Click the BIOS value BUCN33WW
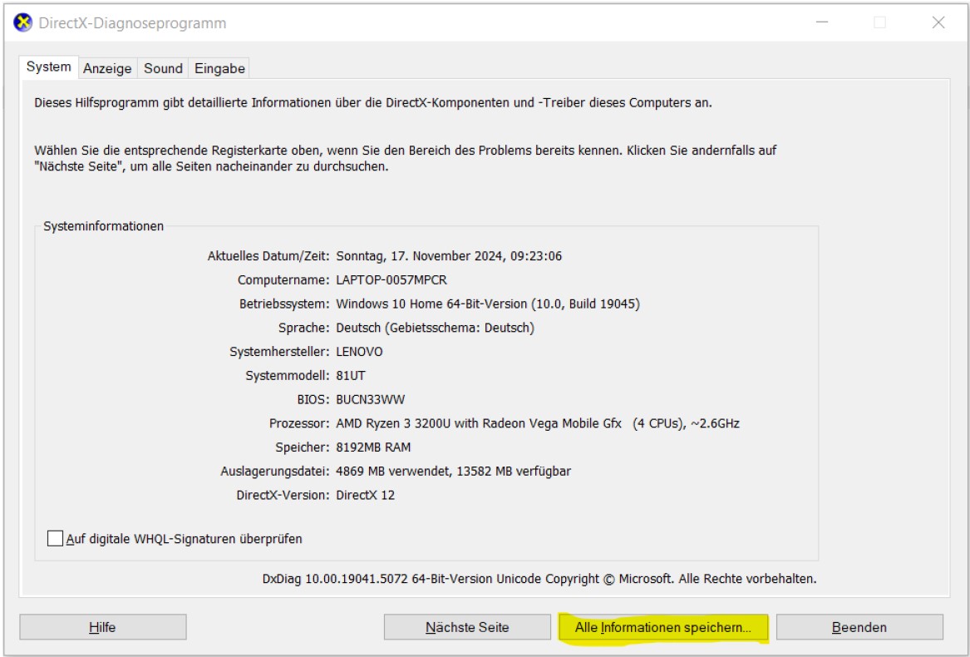Image resolution: width=970 pixels, height=657 pixels. [x=371, y=399]
